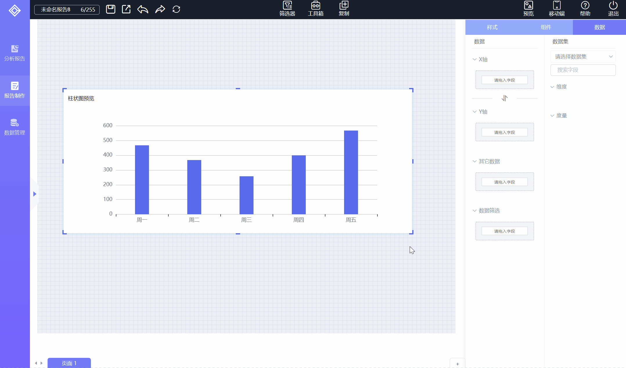
Task: Click the 周五 bar in chart
Action: (x=351, y=172)
